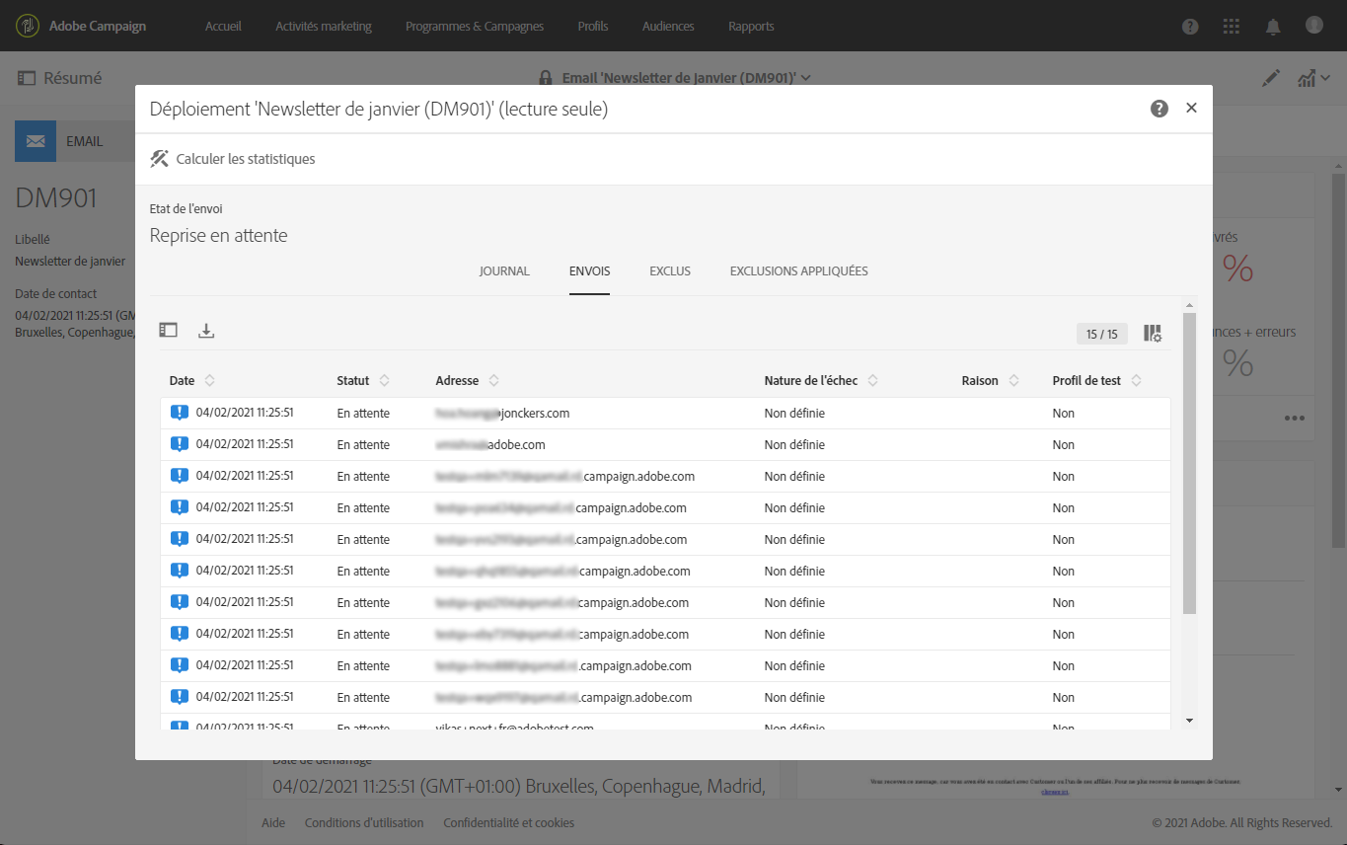1347x845 pixels.
Task: Open the user profile avatar menu
Action: [x=1313, y=26]
